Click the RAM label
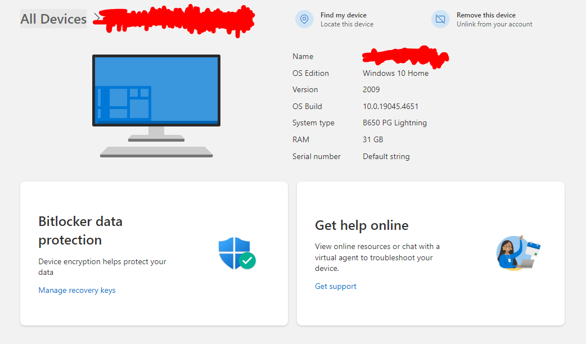The height and width of the screenshot is (344, 586). click(x=301, y=139)
